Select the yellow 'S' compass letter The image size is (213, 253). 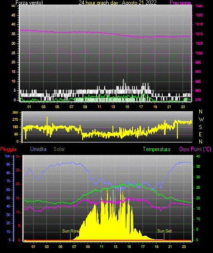click(x=200, y=127)
